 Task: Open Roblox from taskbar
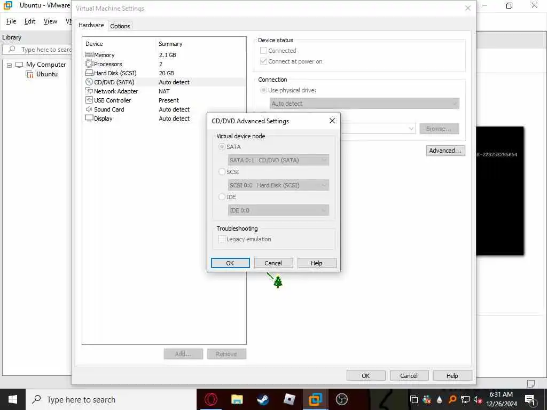point(289,399)
